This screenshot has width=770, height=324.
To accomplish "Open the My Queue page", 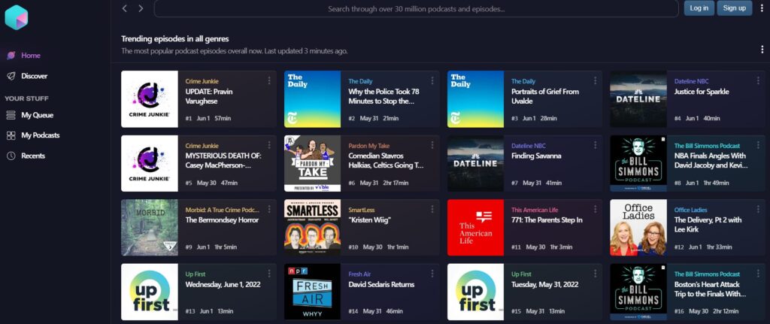I will (37, 115).
